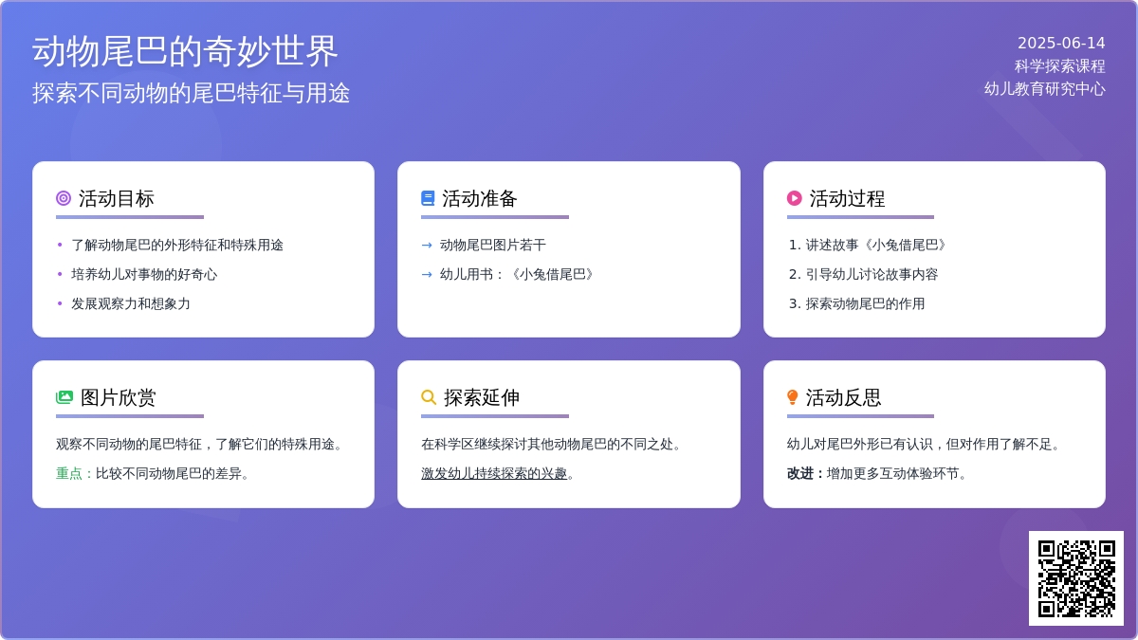Screen dimensions: 1138x640
Task: Click the 活动准备 card heading
Action: coord(480,198)
